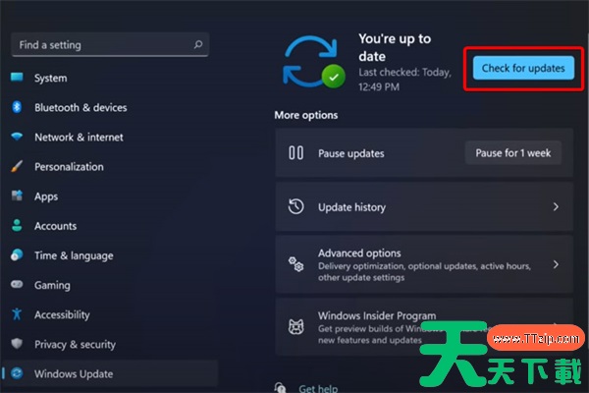Open Update history
Image resolution: width=589 pixels, height=393 pixels.
coord(424,206)
